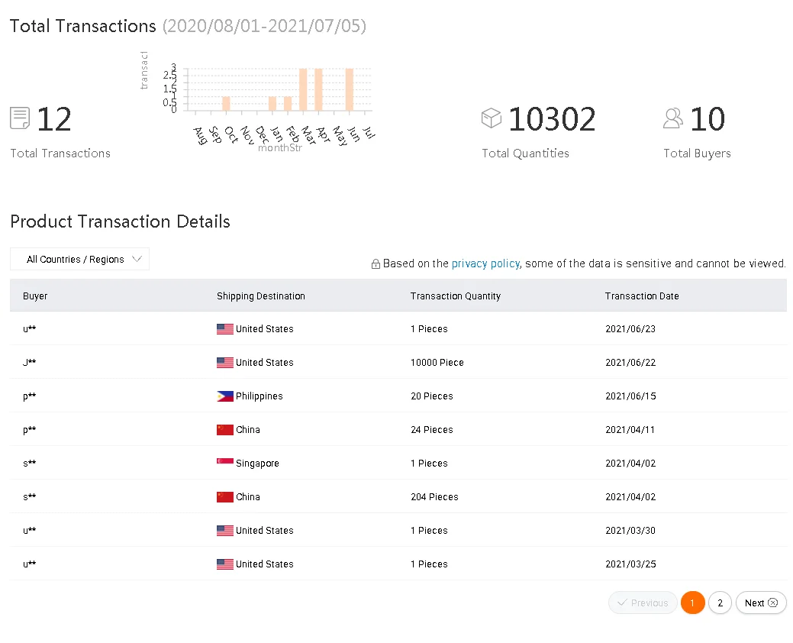Click the 10000 Piece transaction row

coord(437,363)
